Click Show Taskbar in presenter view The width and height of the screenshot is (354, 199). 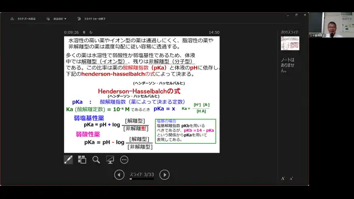pyautogui.click(x=23, y=19)
